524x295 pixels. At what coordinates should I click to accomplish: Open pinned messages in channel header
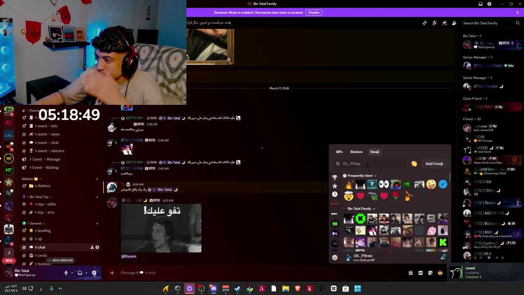coord(444,23)
